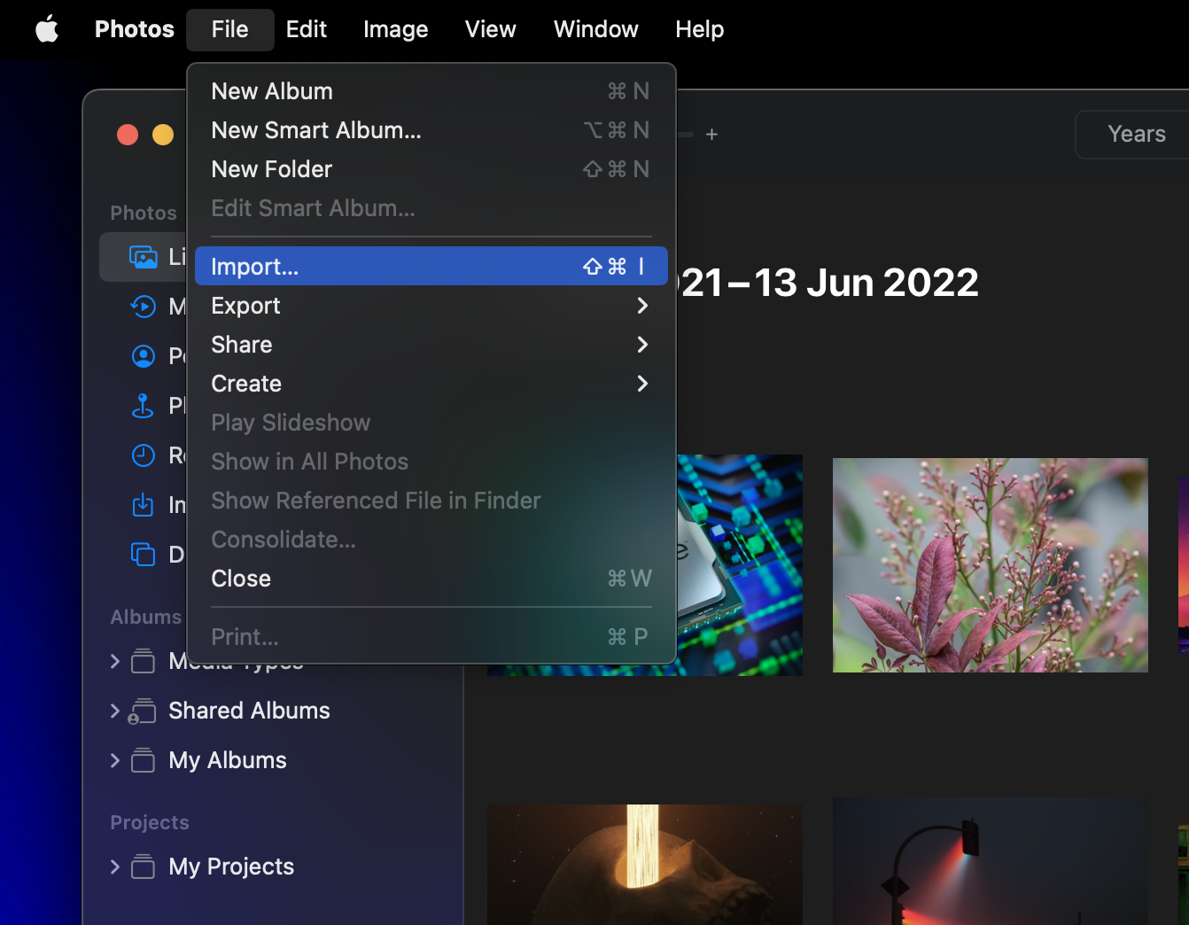
Task: Open the traffic light photo thumbnail
Action: click(991, 862)
